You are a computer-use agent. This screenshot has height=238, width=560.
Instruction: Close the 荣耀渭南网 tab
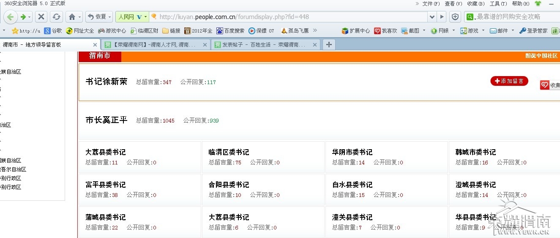pyautogui.click(x=205, y=44)
